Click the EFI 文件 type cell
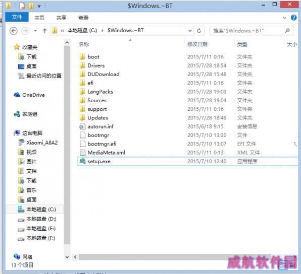The height and width of the screenshot is (274, 301). coord(246,144)
